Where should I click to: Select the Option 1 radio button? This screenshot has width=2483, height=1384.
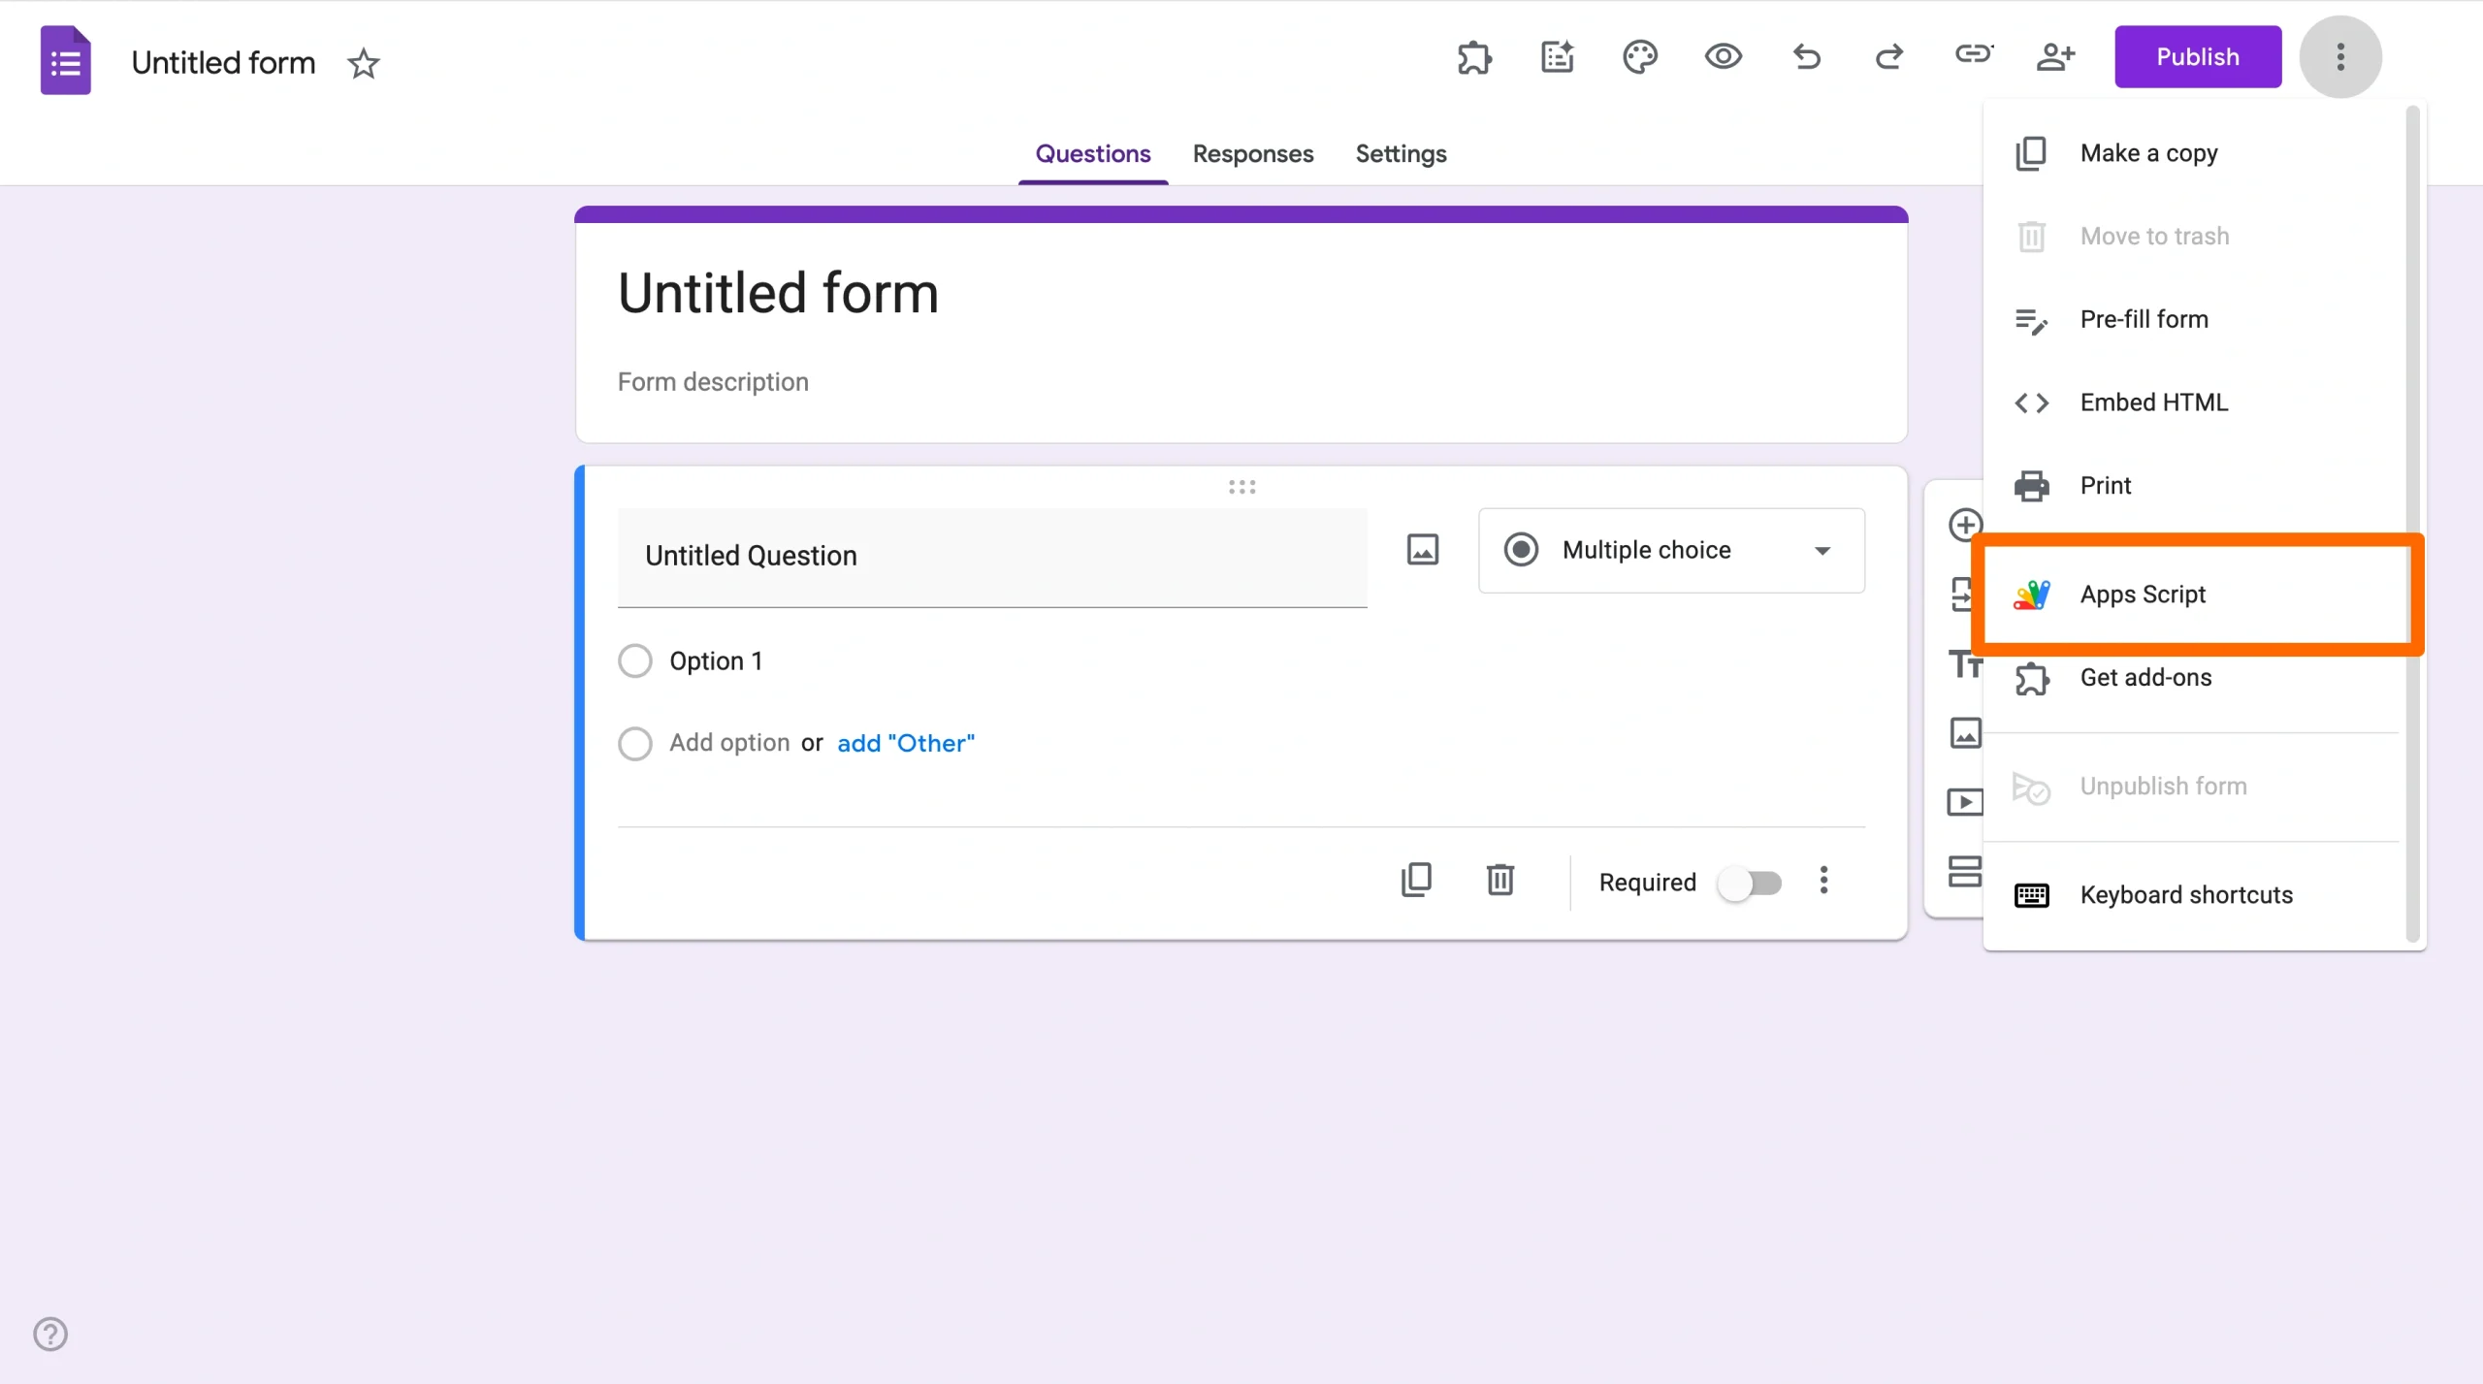(x=635, y=660)
